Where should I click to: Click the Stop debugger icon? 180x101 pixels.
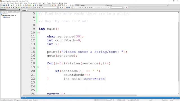coord(73,5)
